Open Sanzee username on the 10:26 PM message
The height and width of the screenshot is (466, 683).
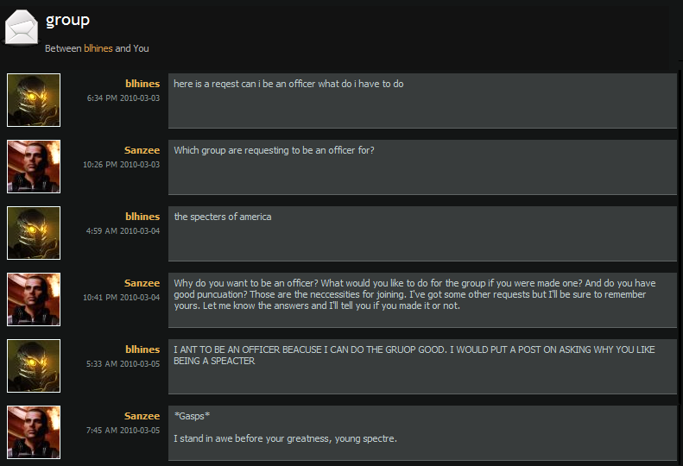pyautogui.click(x=142, y=150)
